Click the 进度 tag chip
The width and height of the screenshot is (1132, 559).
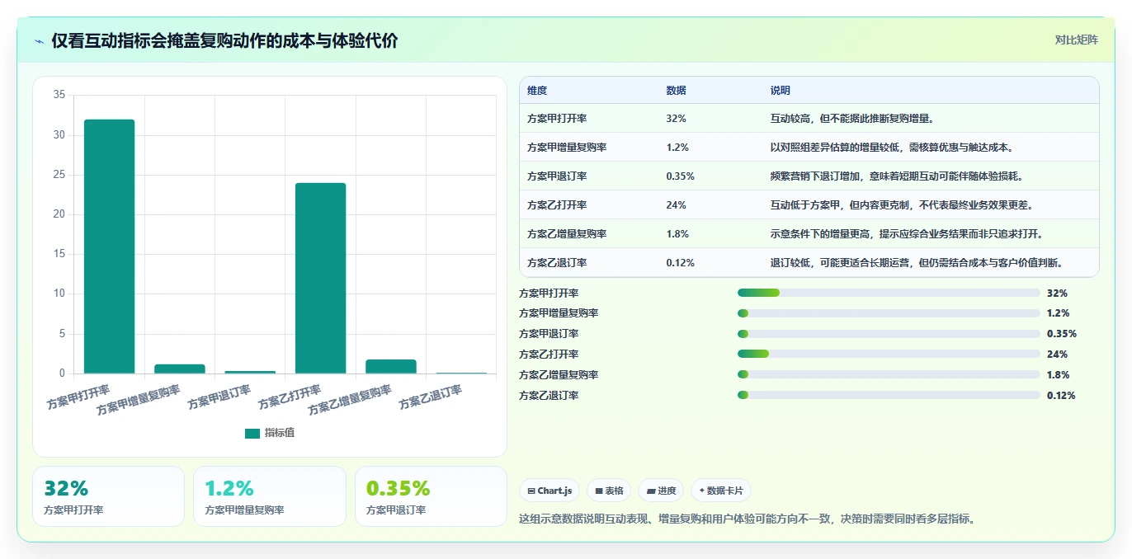pyautogui.click(x=661, y=491)
